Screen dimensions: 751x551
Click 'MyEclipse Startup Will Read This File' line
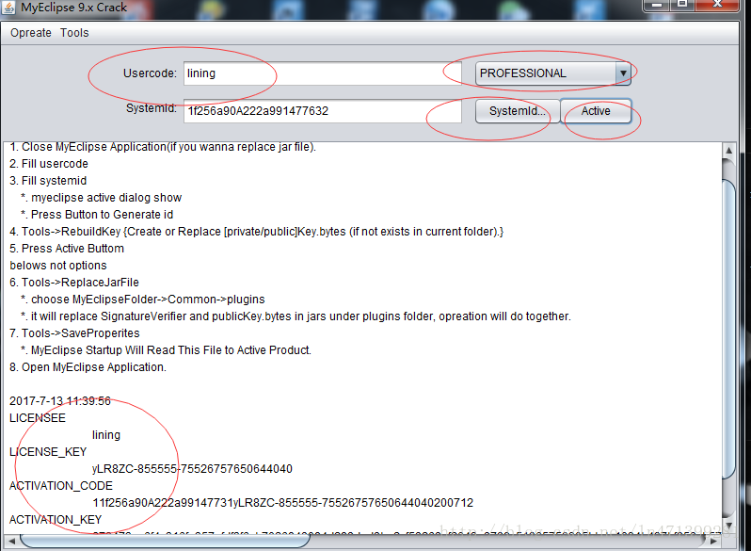point(167,350)
